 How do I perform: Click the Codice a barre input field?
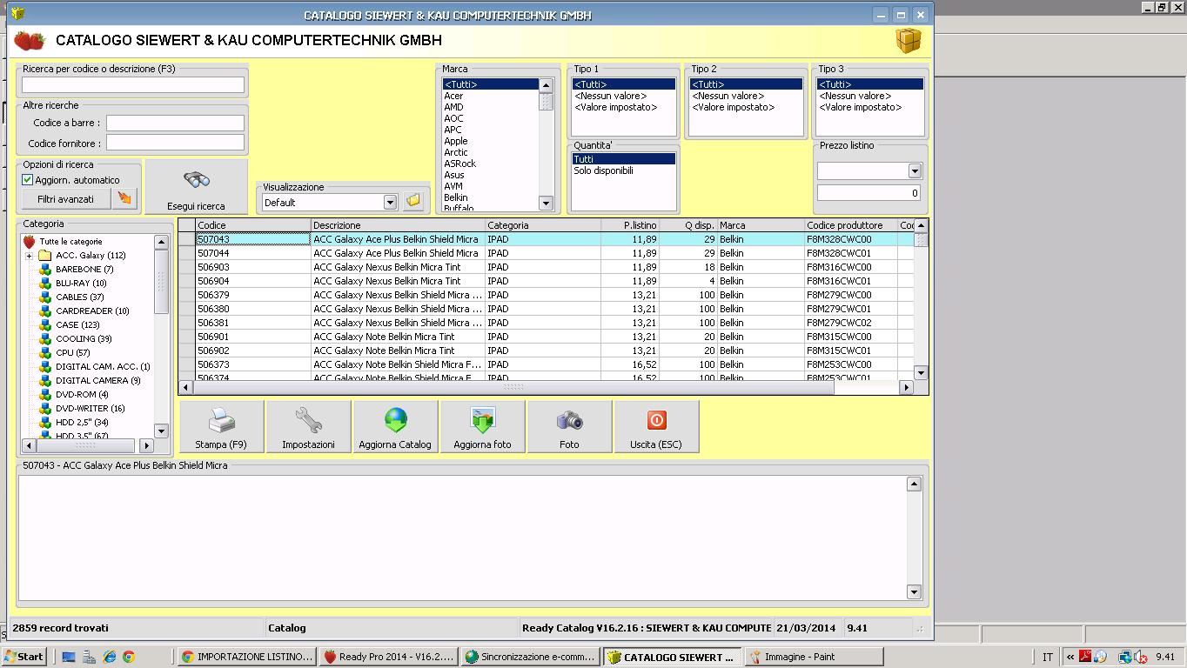[175, 124]
